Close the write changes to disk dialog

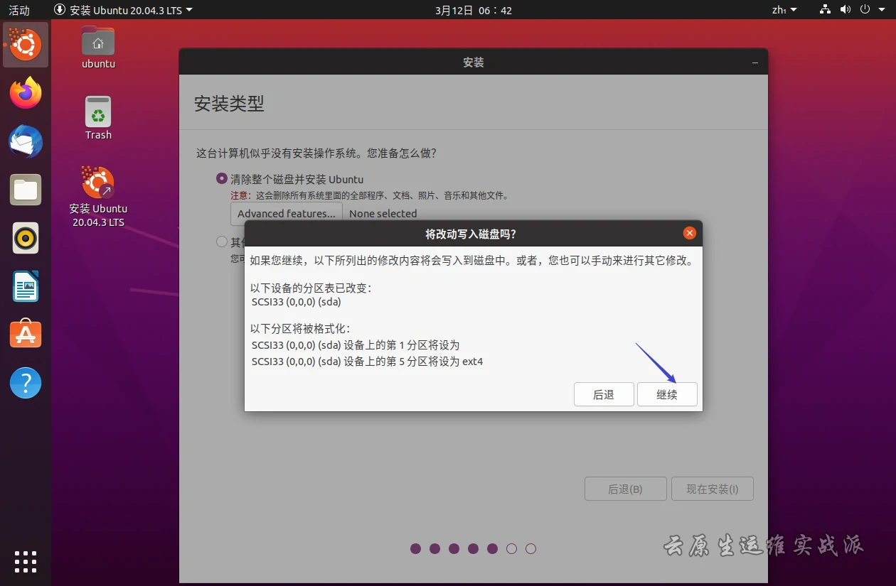pyautogui.click(x=689, y=233)
